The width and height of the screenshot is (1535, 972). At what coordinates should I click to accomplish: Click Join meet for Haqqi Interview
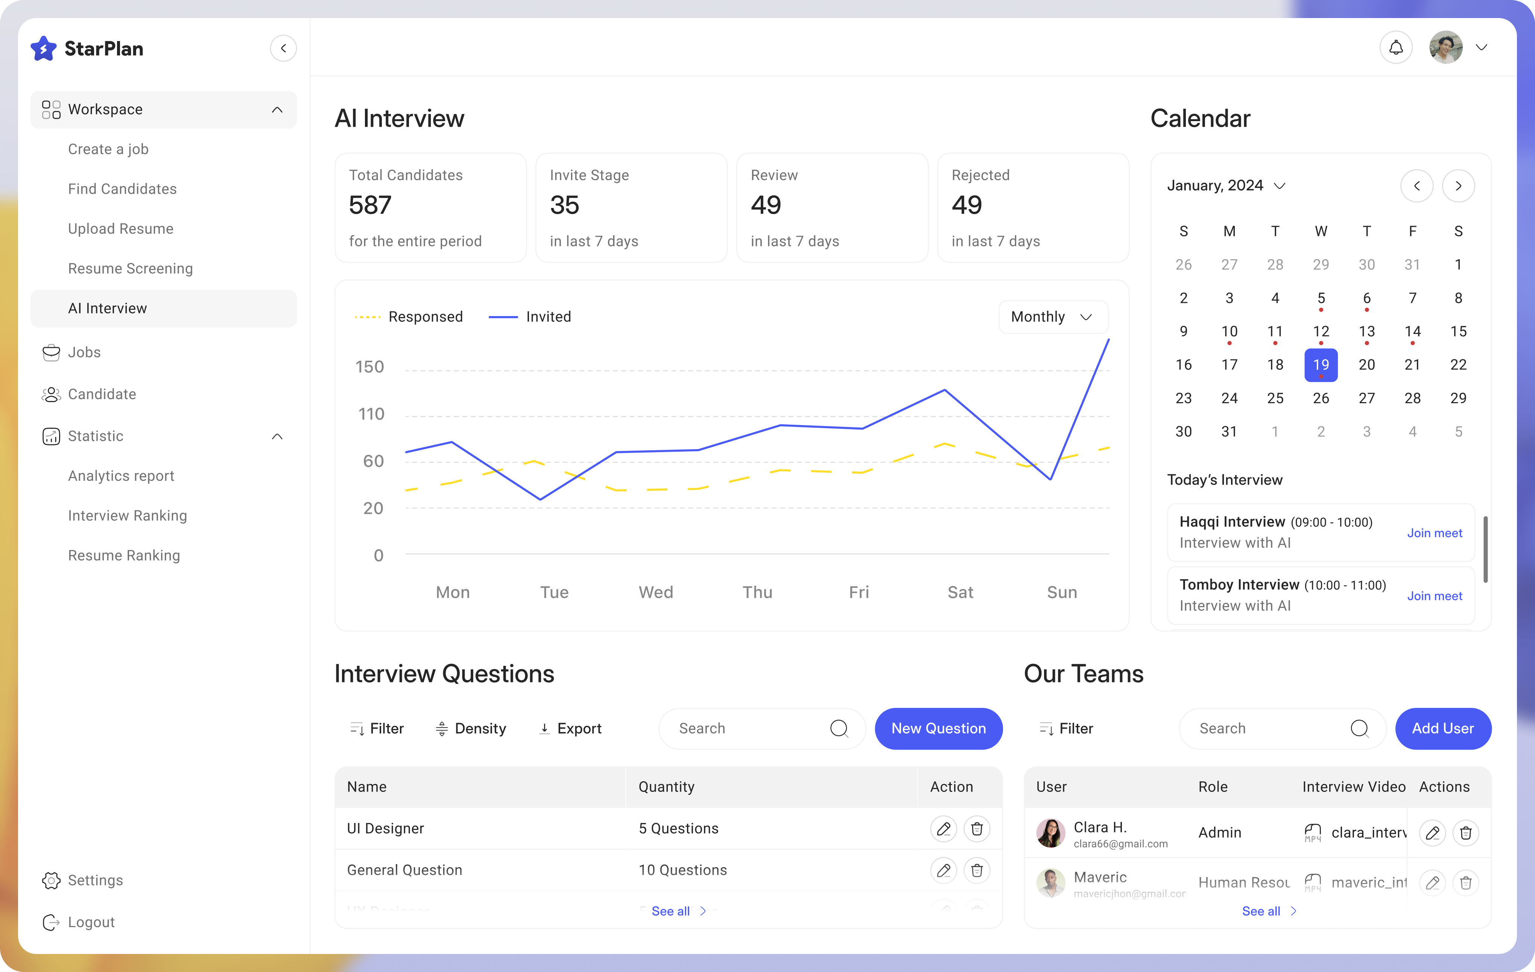1434,533
